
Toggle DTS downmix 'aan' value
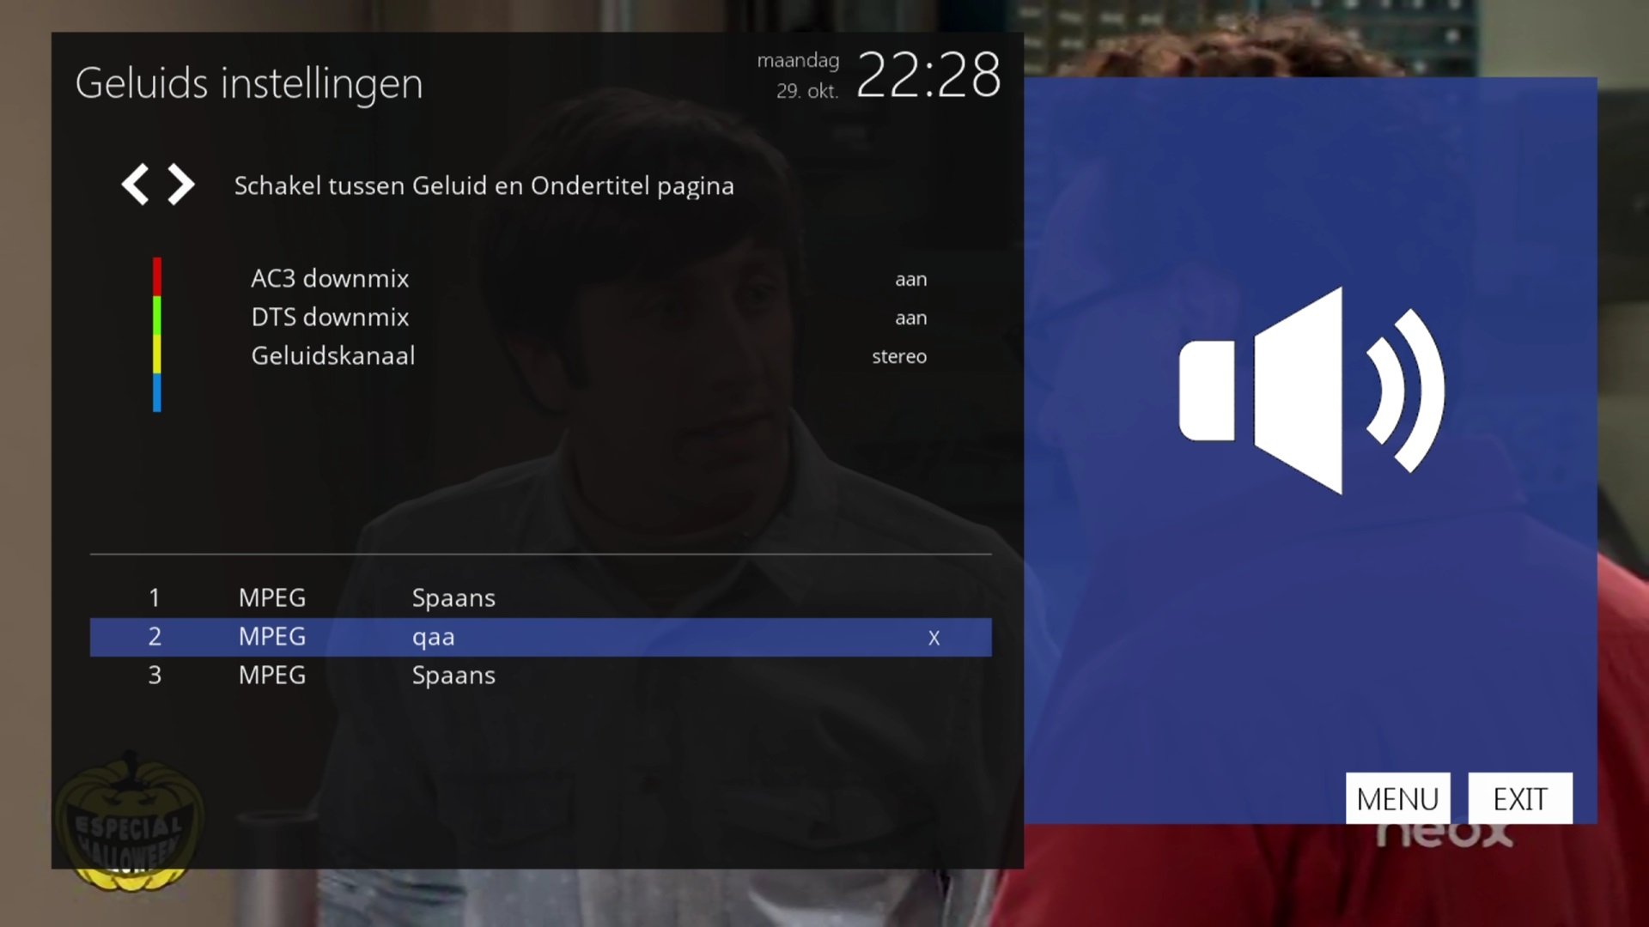coord(910,318)
